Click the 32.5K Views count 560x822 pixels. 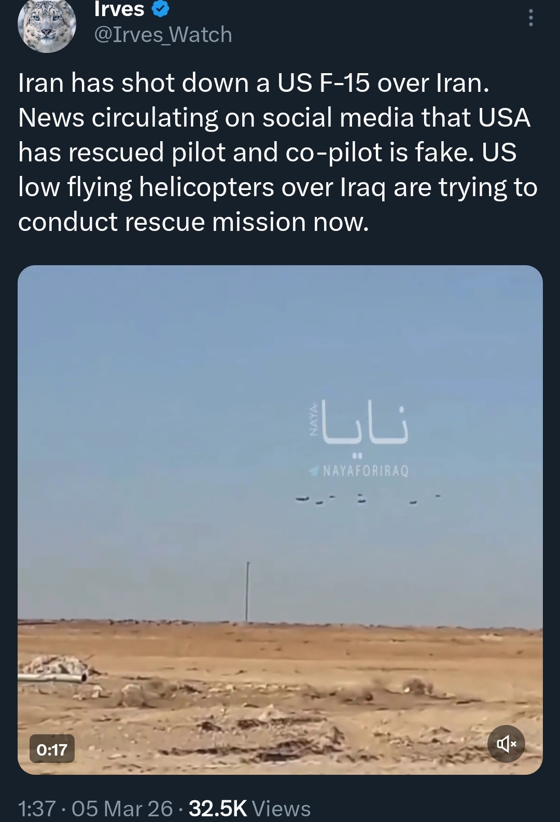pyautogui.click(x=250, y=808)
